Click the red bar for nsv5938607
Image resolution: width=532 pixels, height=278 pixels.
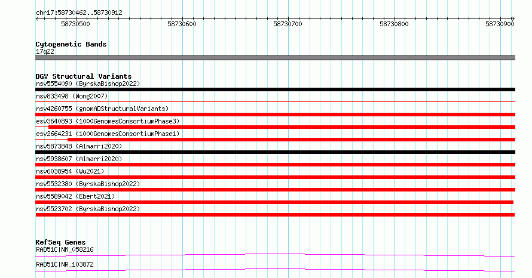click(275, 165)
